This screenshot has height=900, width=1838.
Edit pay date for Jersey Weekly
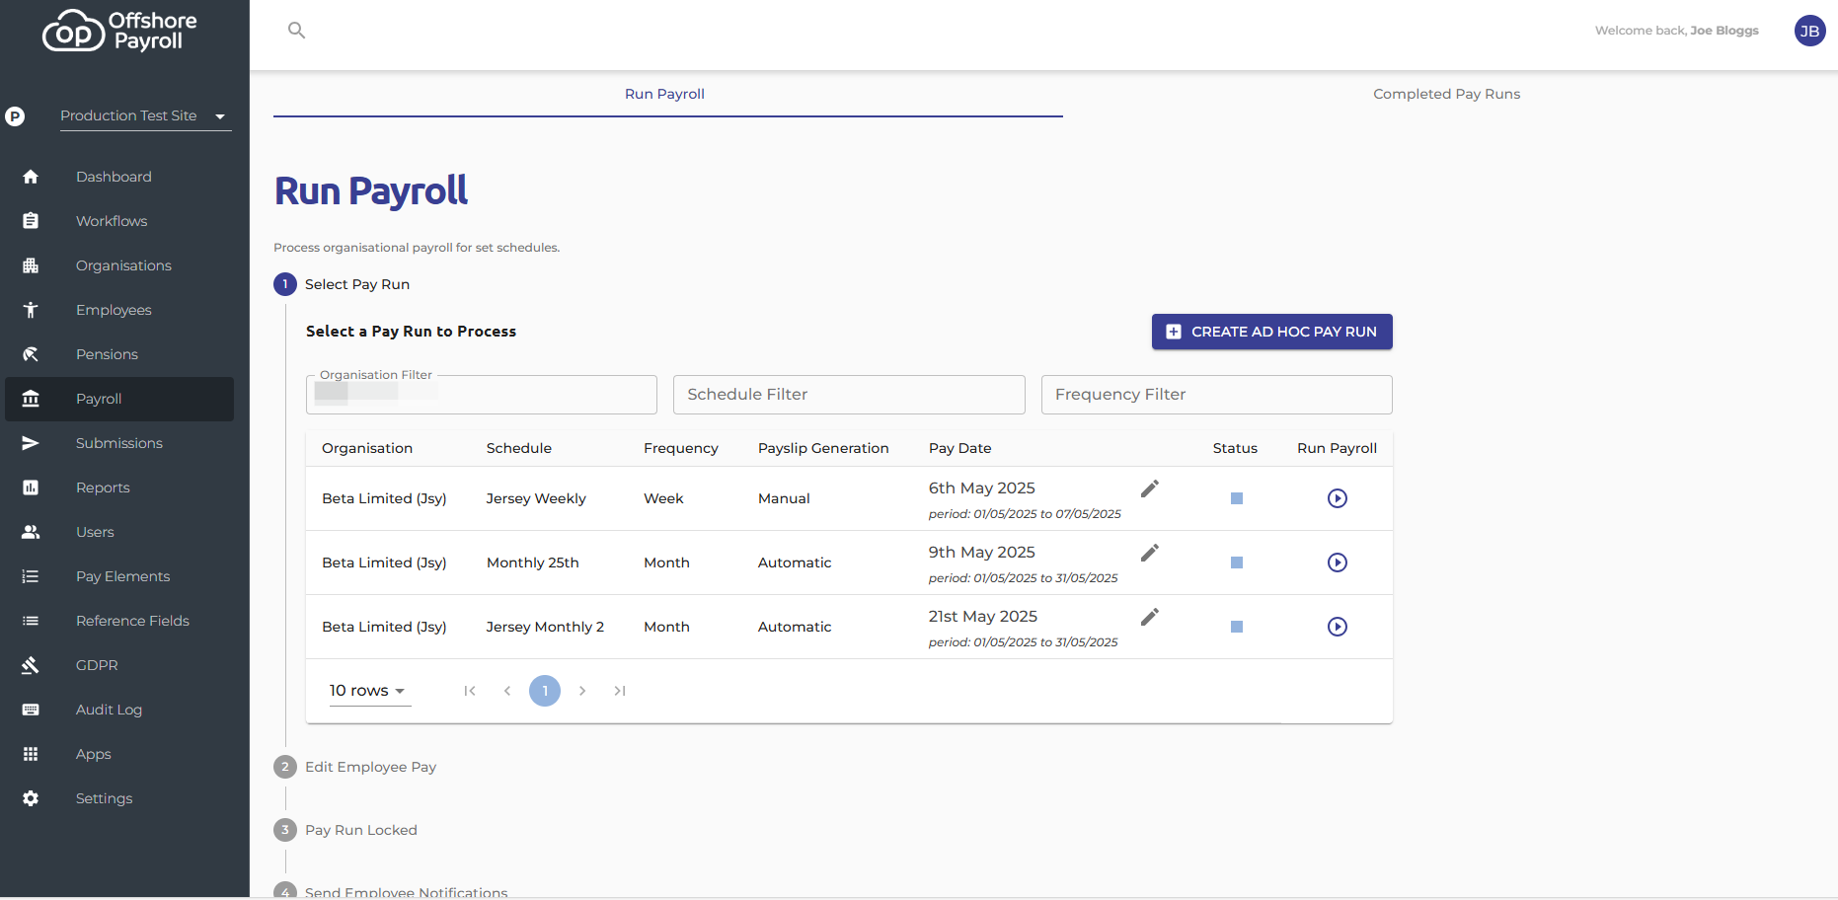click(1150, 488)
